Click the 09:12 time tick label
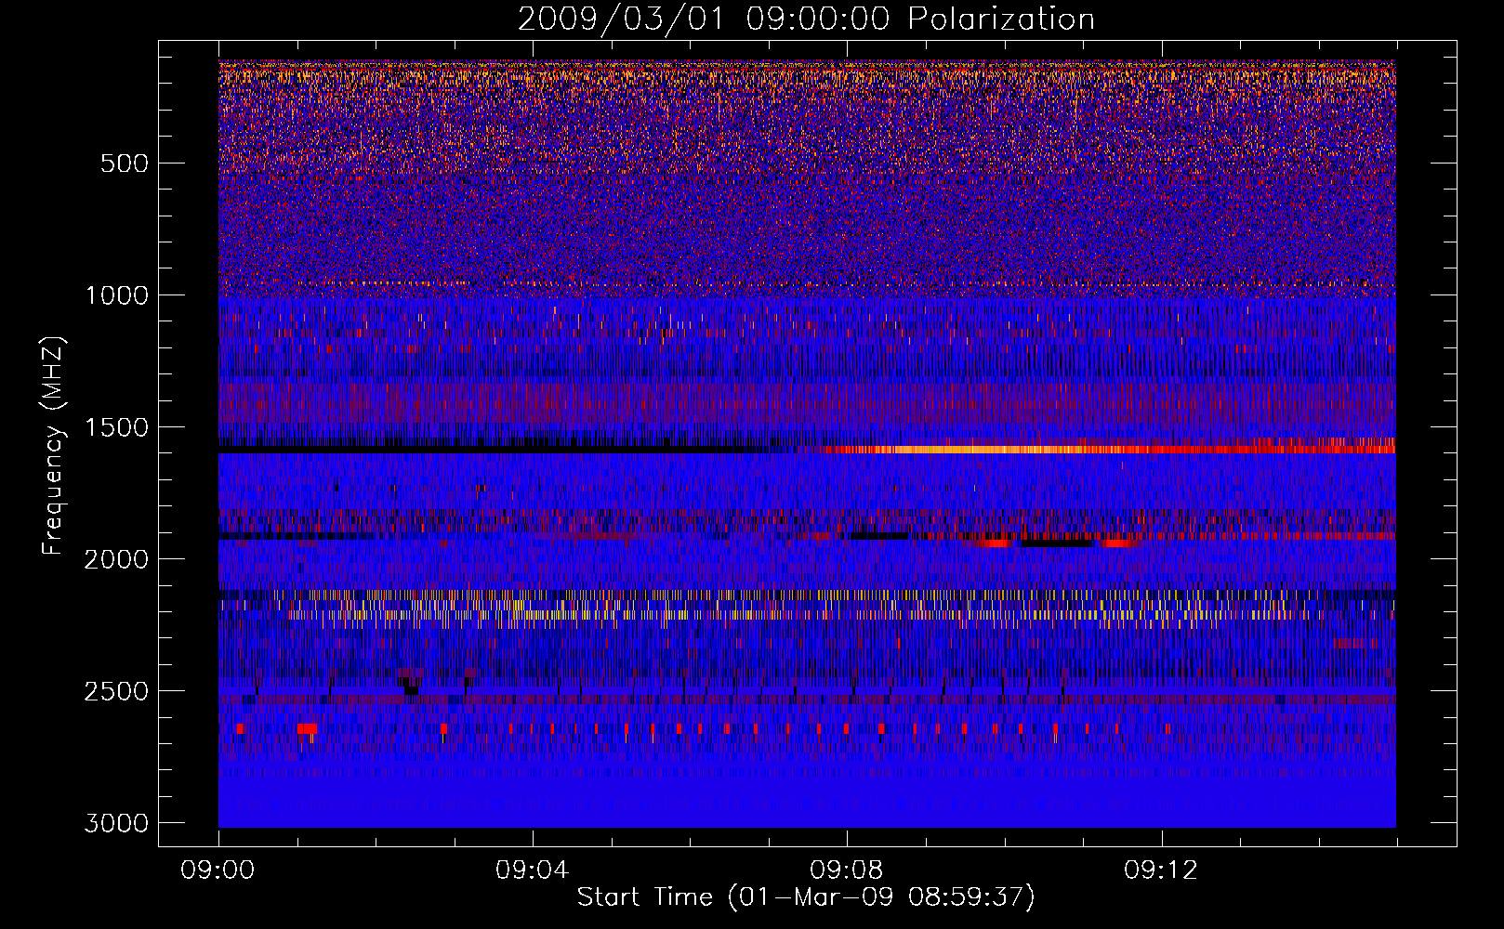Image resolution: width=1504 pixels, height=929 pixels. (1161, 870)
